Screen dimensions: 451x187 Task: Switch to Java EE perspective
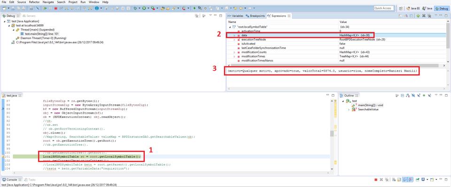tap(413, 8)
